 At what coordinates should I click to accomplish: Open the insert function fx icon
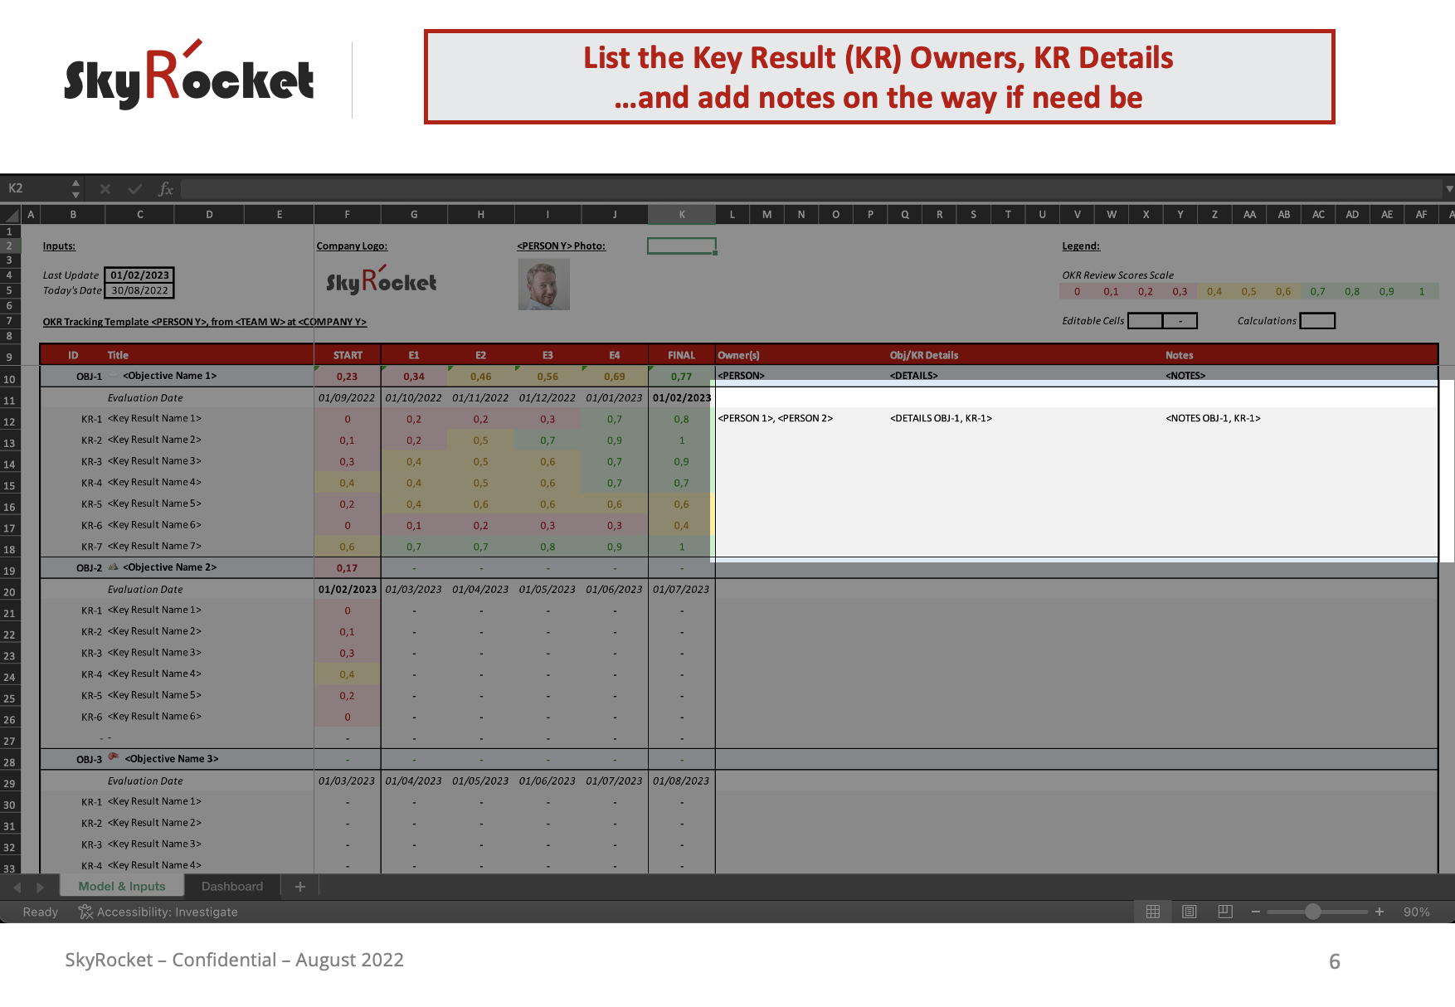pos(165,189)
